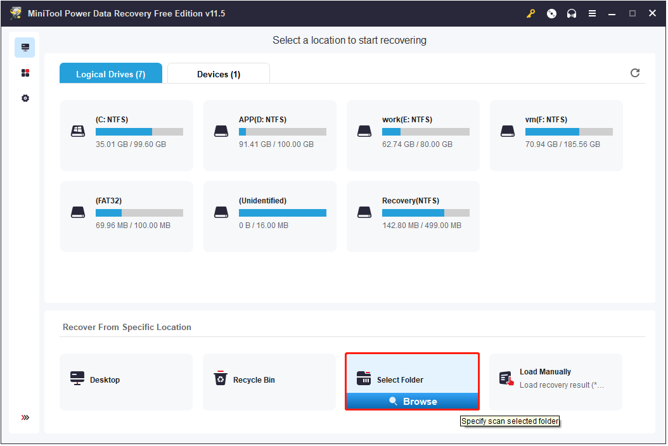Select the APP(D: NTFS) drive icon
The height and width of the screenshot is (446, 668).
coord(221,131)
